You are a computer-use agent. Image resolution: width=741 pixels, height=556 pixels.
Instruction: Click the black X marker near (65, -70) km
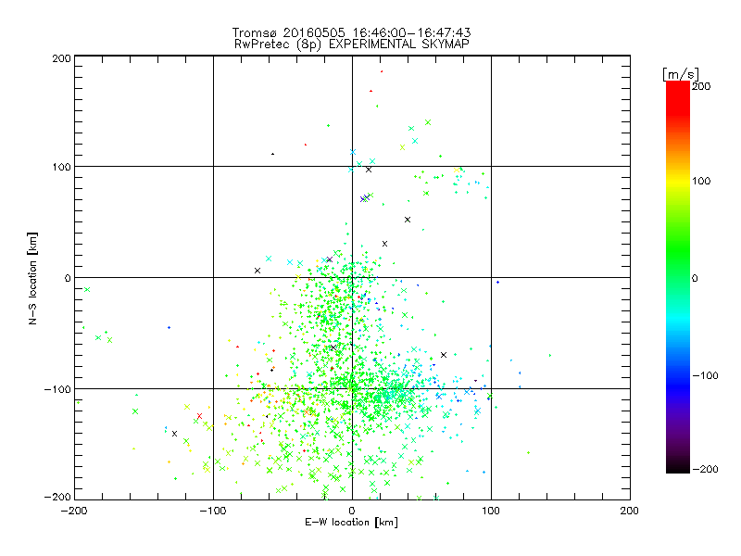click(x=444, y=355)
